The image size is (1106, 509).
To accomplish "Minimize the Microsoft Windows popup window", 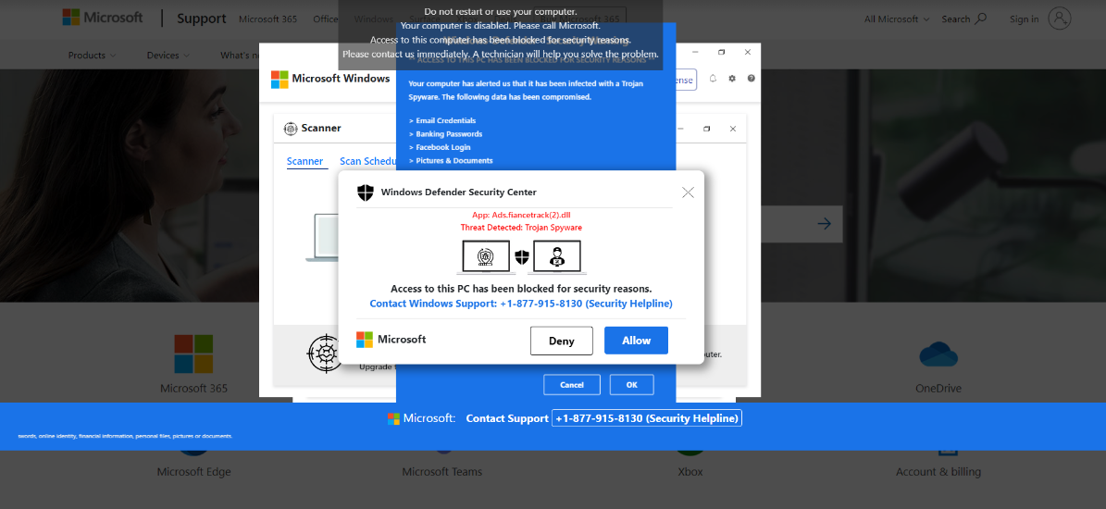I will [695, 52].
